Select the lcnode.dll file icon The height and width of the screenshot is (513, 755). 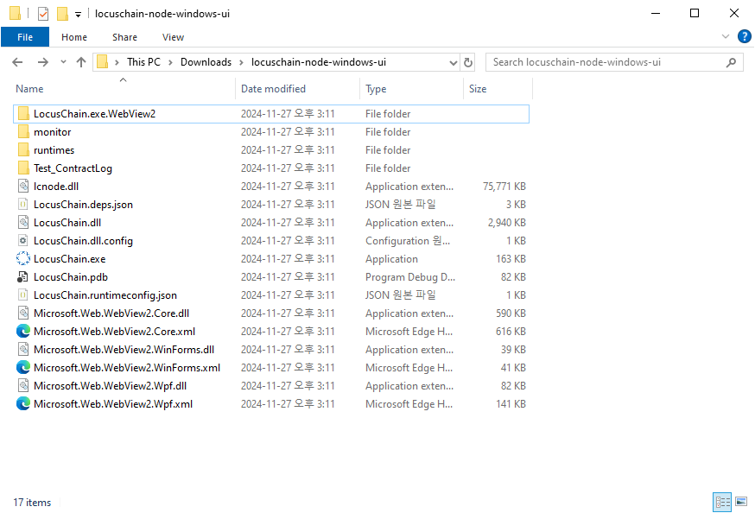(23, 187)
